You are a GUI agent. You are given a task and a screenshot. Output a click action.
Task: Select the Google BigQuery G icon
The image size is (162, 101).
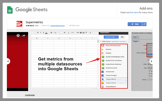(103, 87)
